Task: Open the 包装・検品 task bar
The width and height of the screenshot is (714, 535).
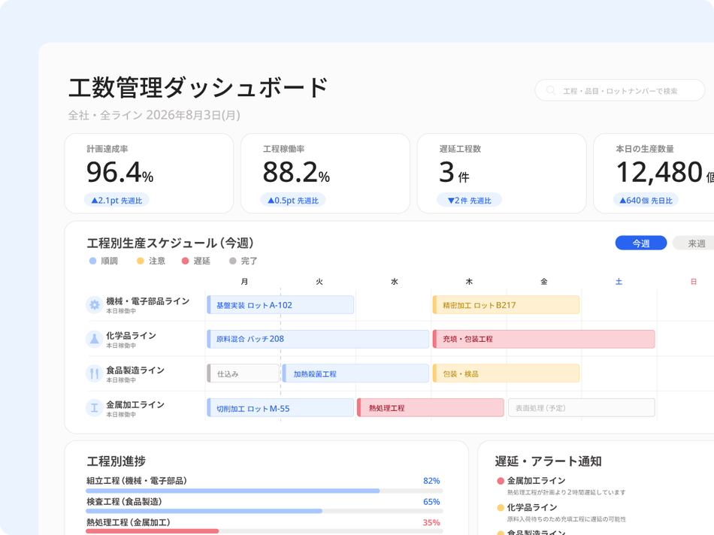Action: point(506,373)
